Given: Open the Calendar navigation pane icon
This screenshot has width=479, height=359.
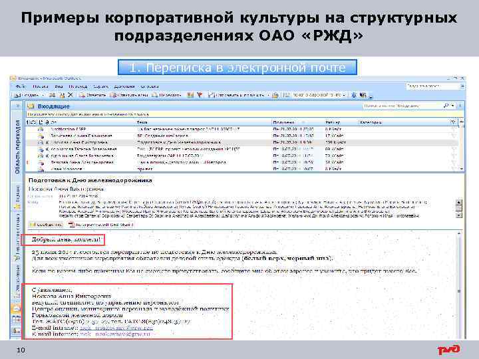Looking at the screenshot, I should pyautogui.click(x=16, y=320).
